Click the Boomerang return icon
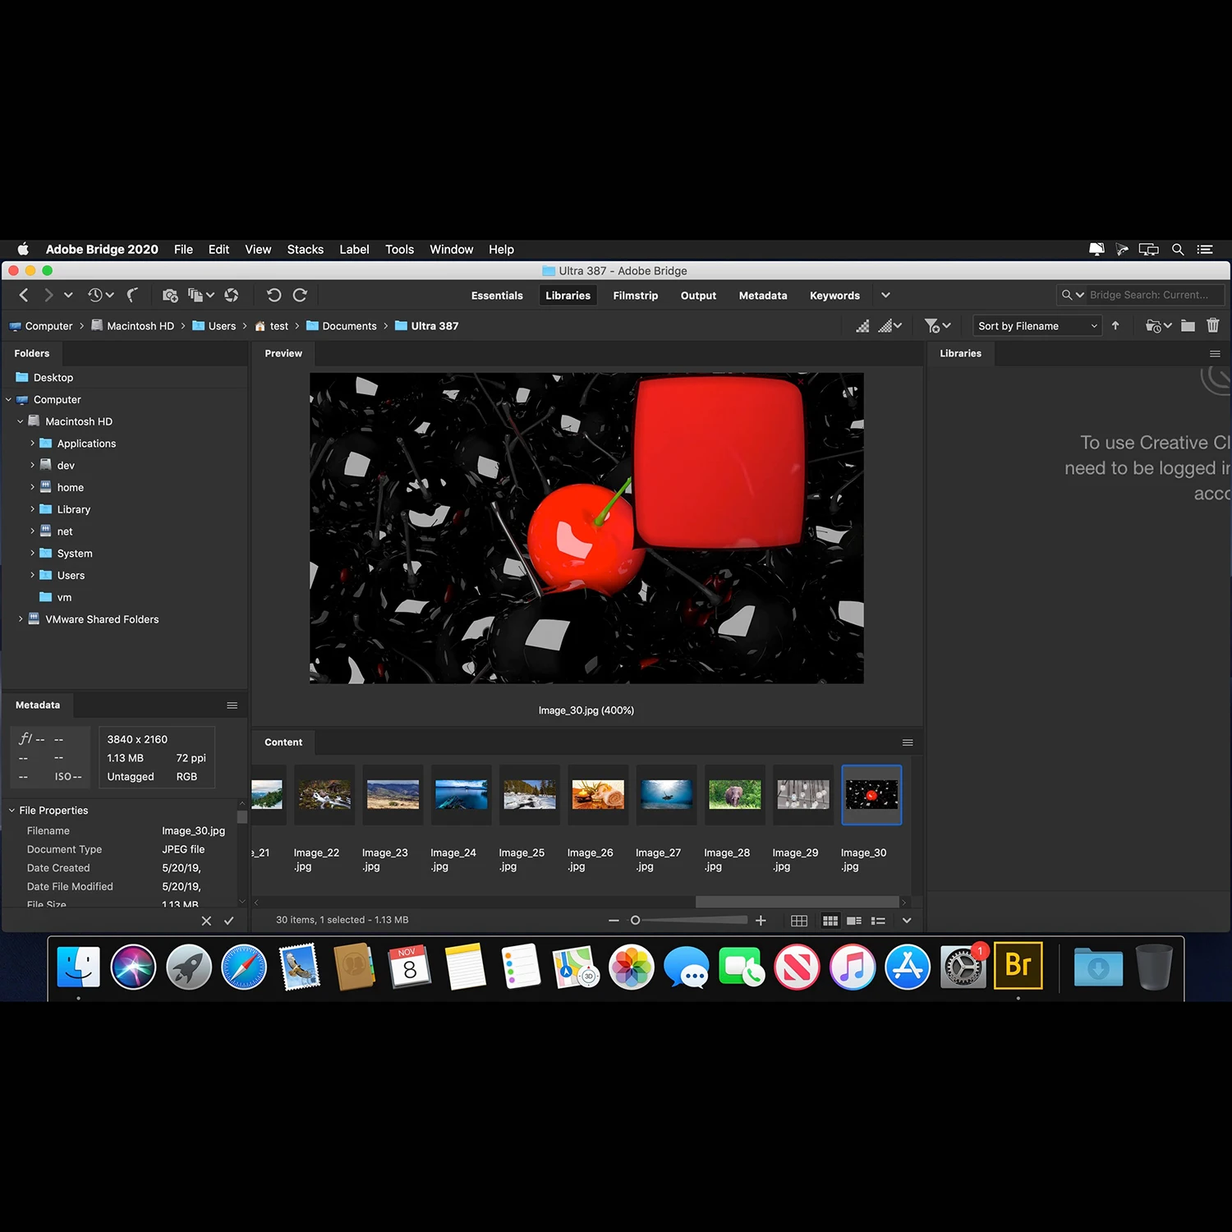Screen dimensions: 1232x1232 [132, 295]
